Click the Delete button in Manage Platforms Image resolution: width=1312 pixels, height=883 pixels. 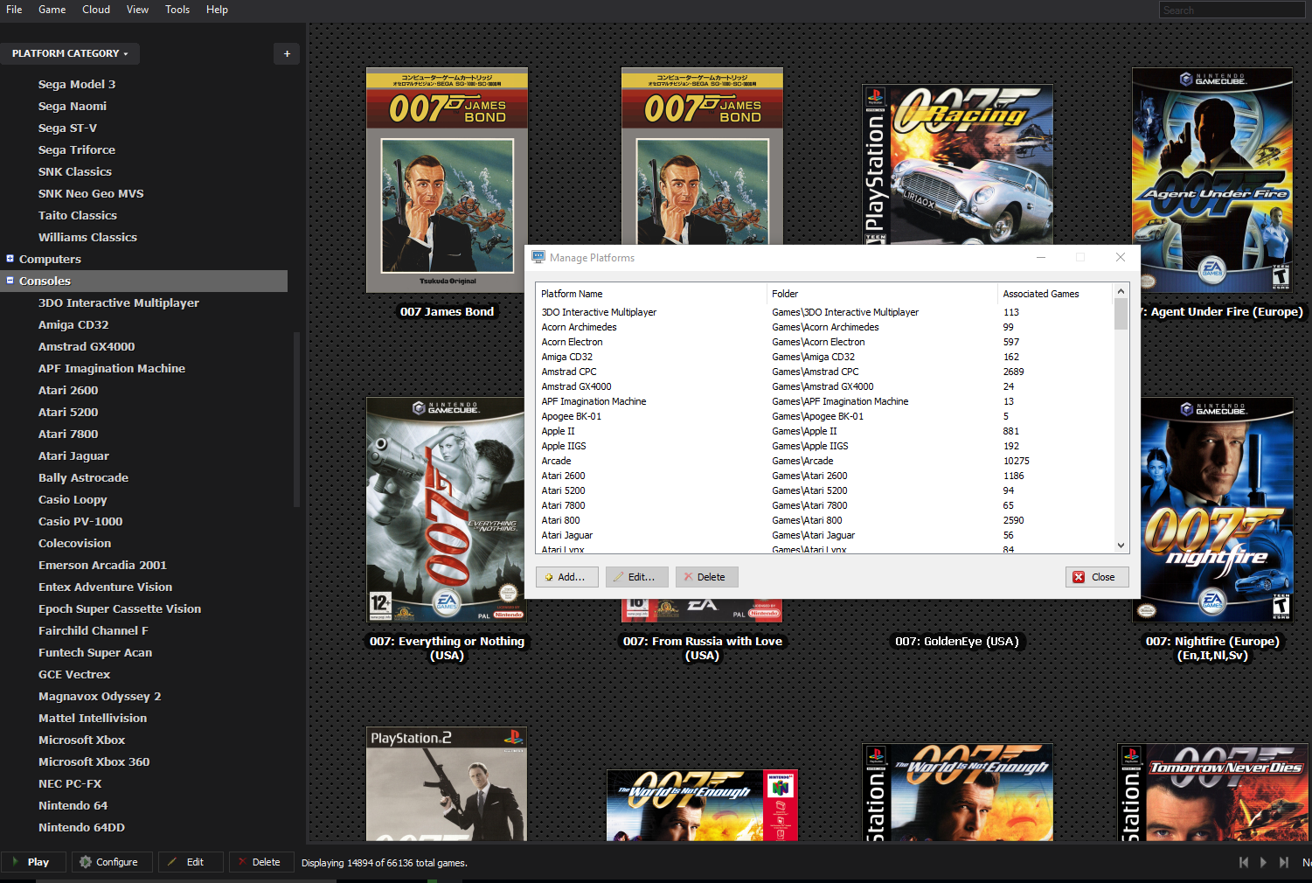point(707,577)
